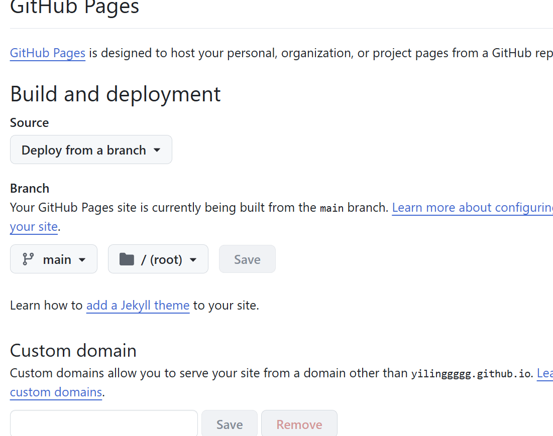This screenshot has height=436, width=553.
Task: Open the custom domains help link
Action: tap(56, 392)
